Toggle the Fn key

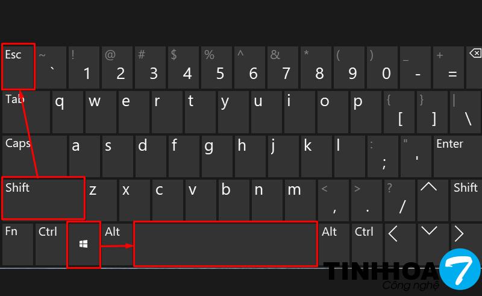[18, 244]
